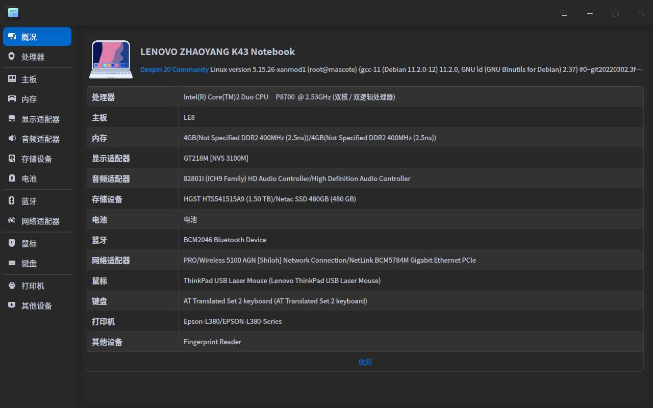Click the Overview (概况) sidebar icon
The width and height of the screenshot is (653, 408).
click(12, 37)
